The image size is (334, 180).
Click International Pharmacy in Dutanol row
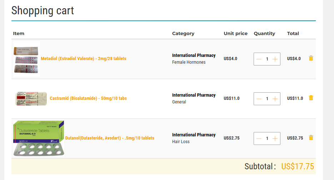coord(194,135)
